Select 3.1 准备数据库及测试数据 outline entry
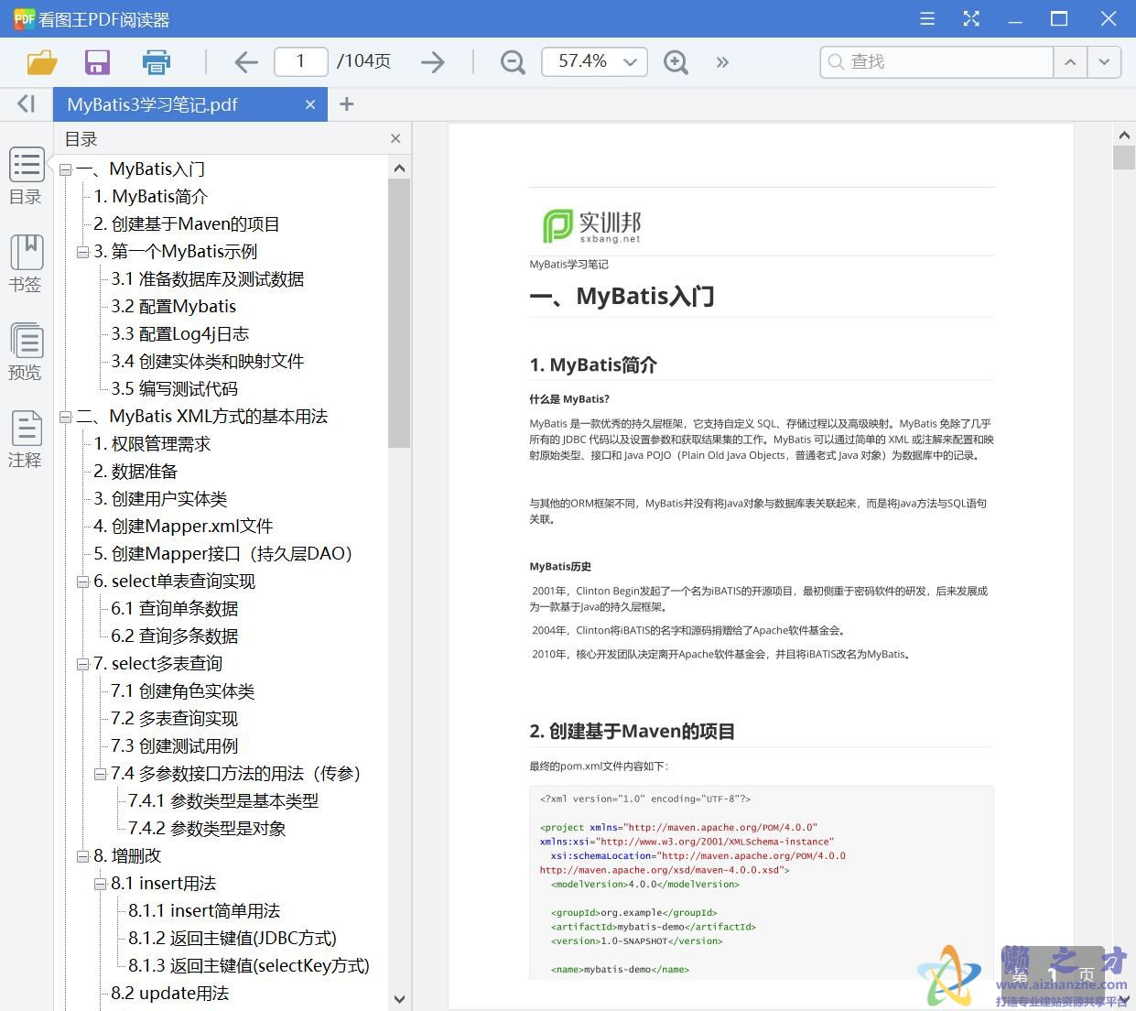The height and width of the screenshot is (1011, 1136). pos(208,279)
